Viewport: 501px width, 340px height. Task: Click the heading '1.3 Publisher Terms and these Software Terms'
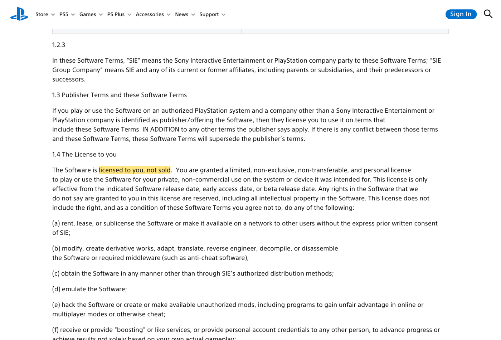(x=120, y=95)
